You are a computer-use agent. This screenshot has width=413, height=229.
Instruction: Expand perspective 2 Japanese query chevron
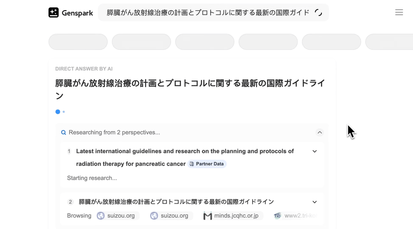click(x=314, y=202)
